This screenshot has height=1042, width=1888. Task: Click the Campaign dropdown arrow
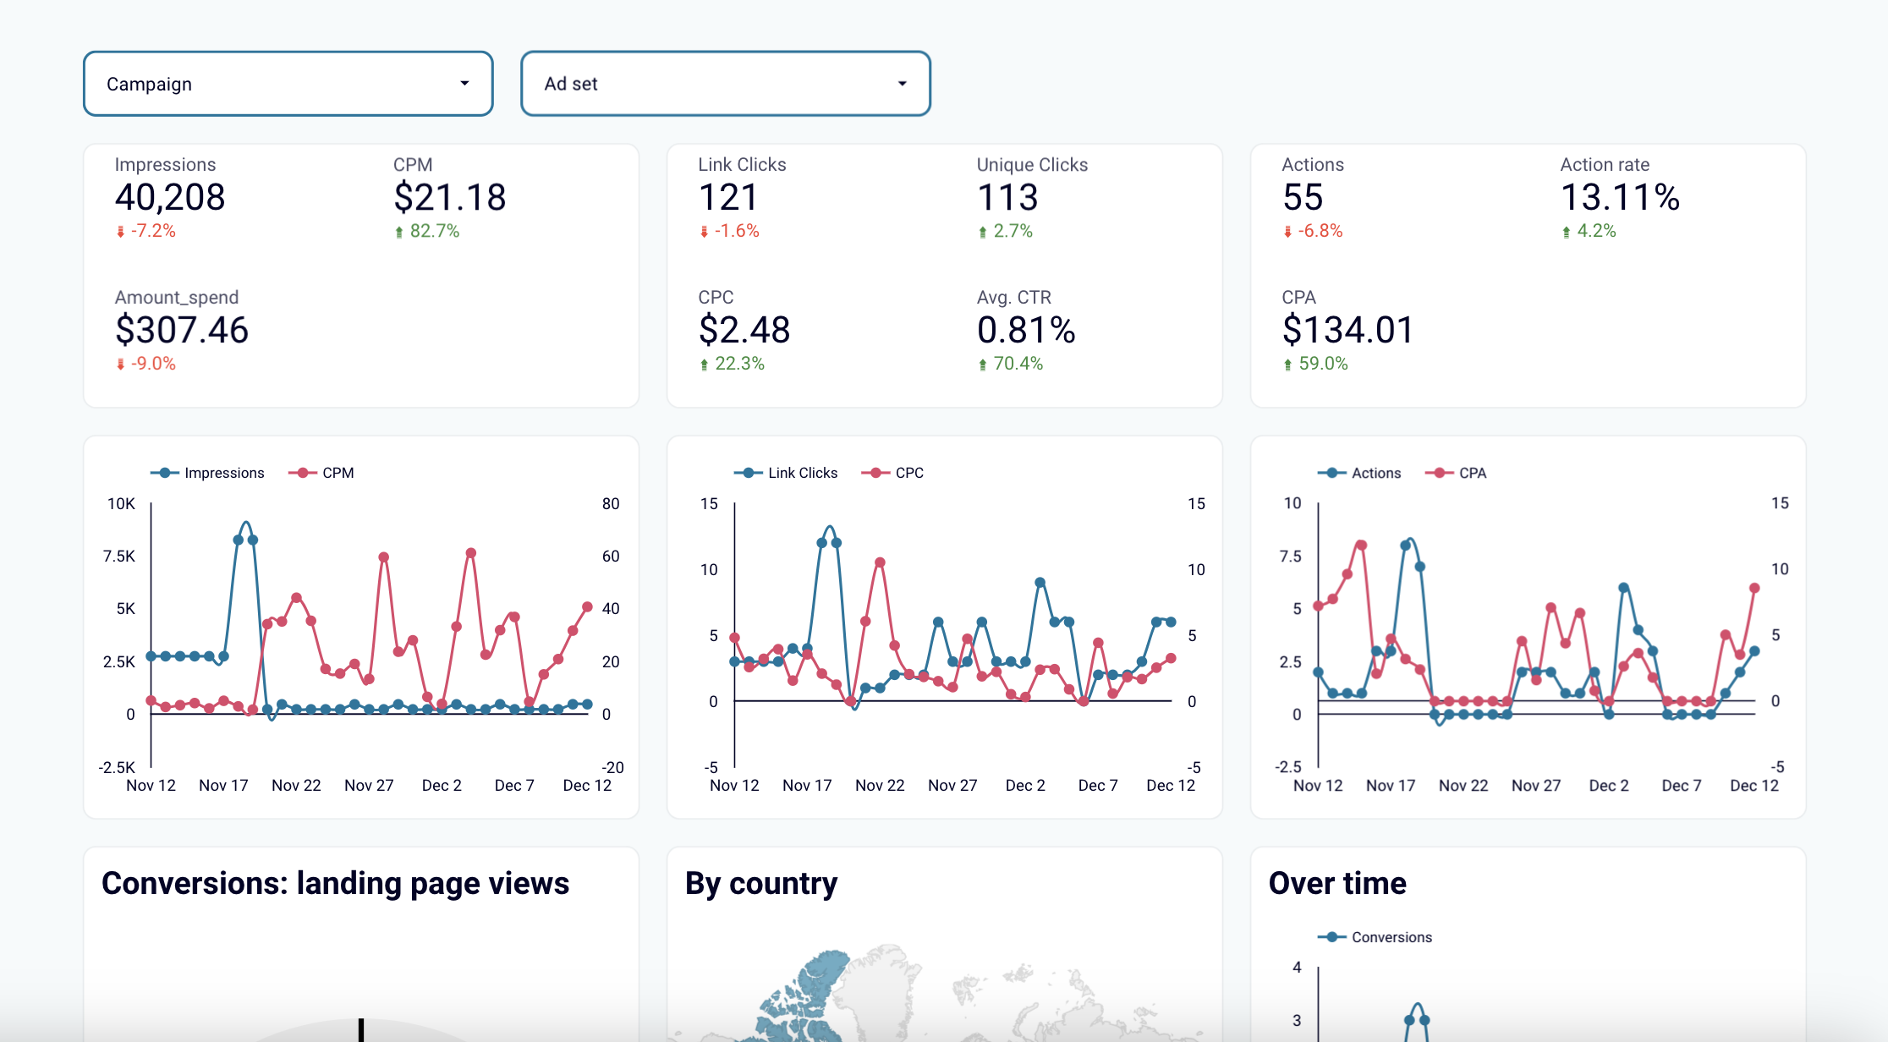coord(464,83)
